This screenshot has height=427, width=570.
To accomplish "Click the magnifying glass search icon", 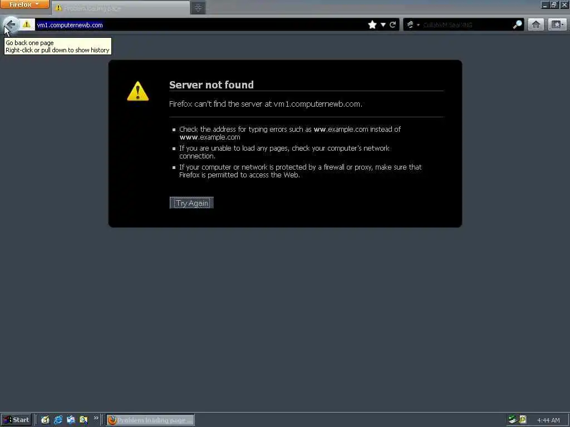I will (517, 24).
